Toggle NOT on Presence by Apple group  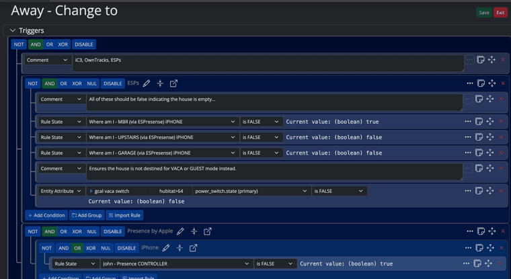32,231
